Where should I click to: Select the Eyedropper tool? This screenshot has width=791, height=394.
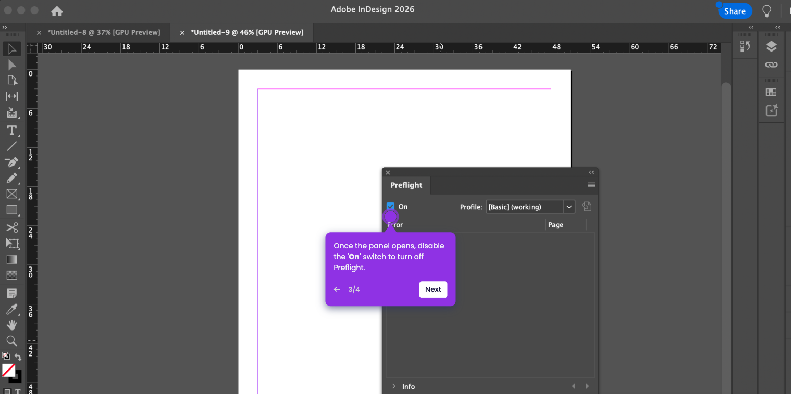pyautogui.click(x=11, y=310)
